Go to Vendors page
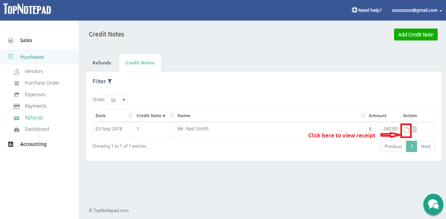This screenshot has height=219, width=446. tap(34, 71)
